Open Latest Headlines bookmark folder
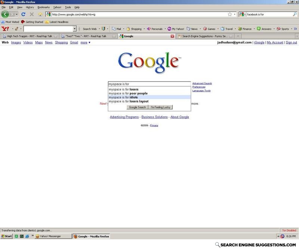This screenshot has height=249, width=299. coord(57,22)
